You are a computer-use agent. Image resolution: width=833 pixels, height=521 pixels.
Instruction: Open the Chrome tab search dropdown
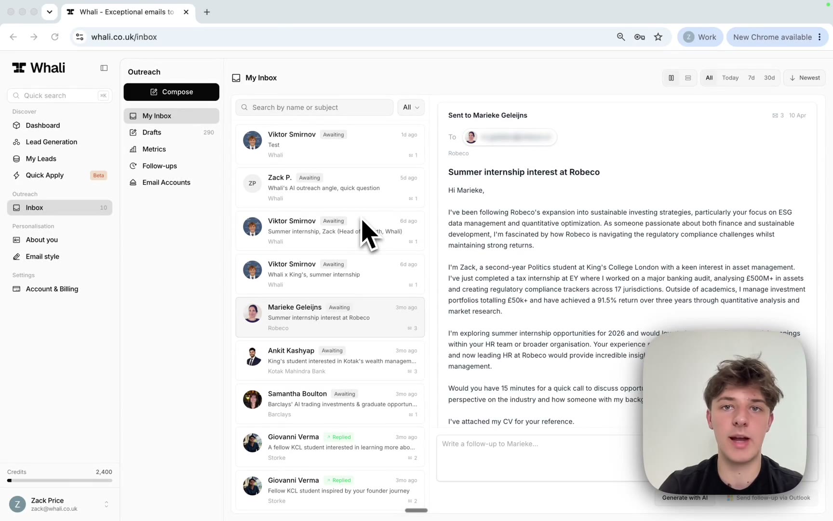50,12
